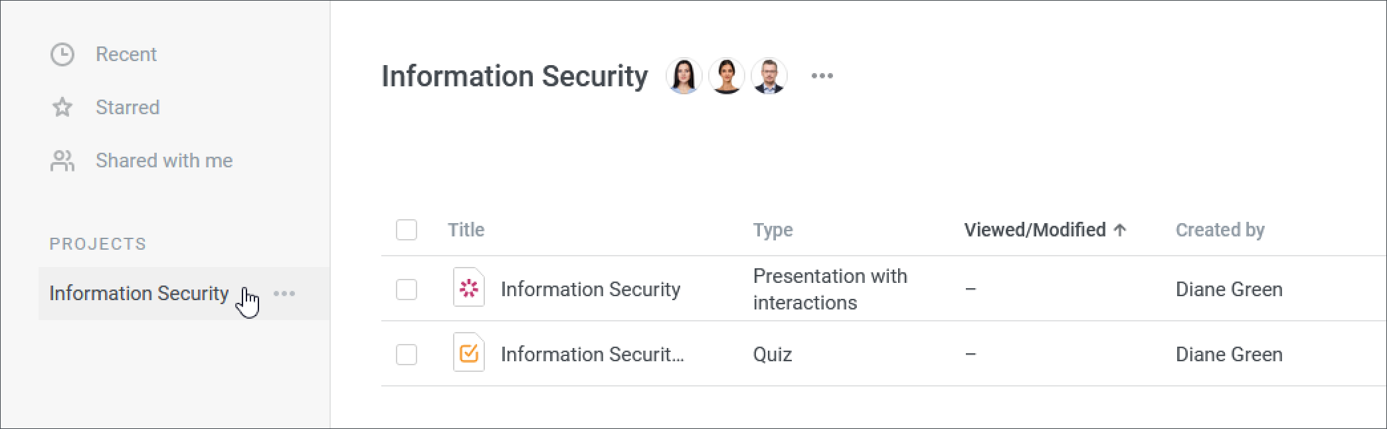1387x429 pixels.
Task: Open the Recent clock icon
Action: tap(62, 54)
